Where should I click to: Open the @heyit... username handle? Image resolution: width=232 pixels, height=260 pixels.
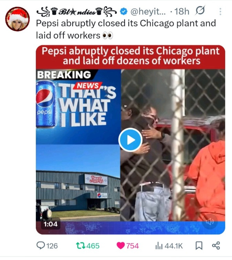click(148, 11)
